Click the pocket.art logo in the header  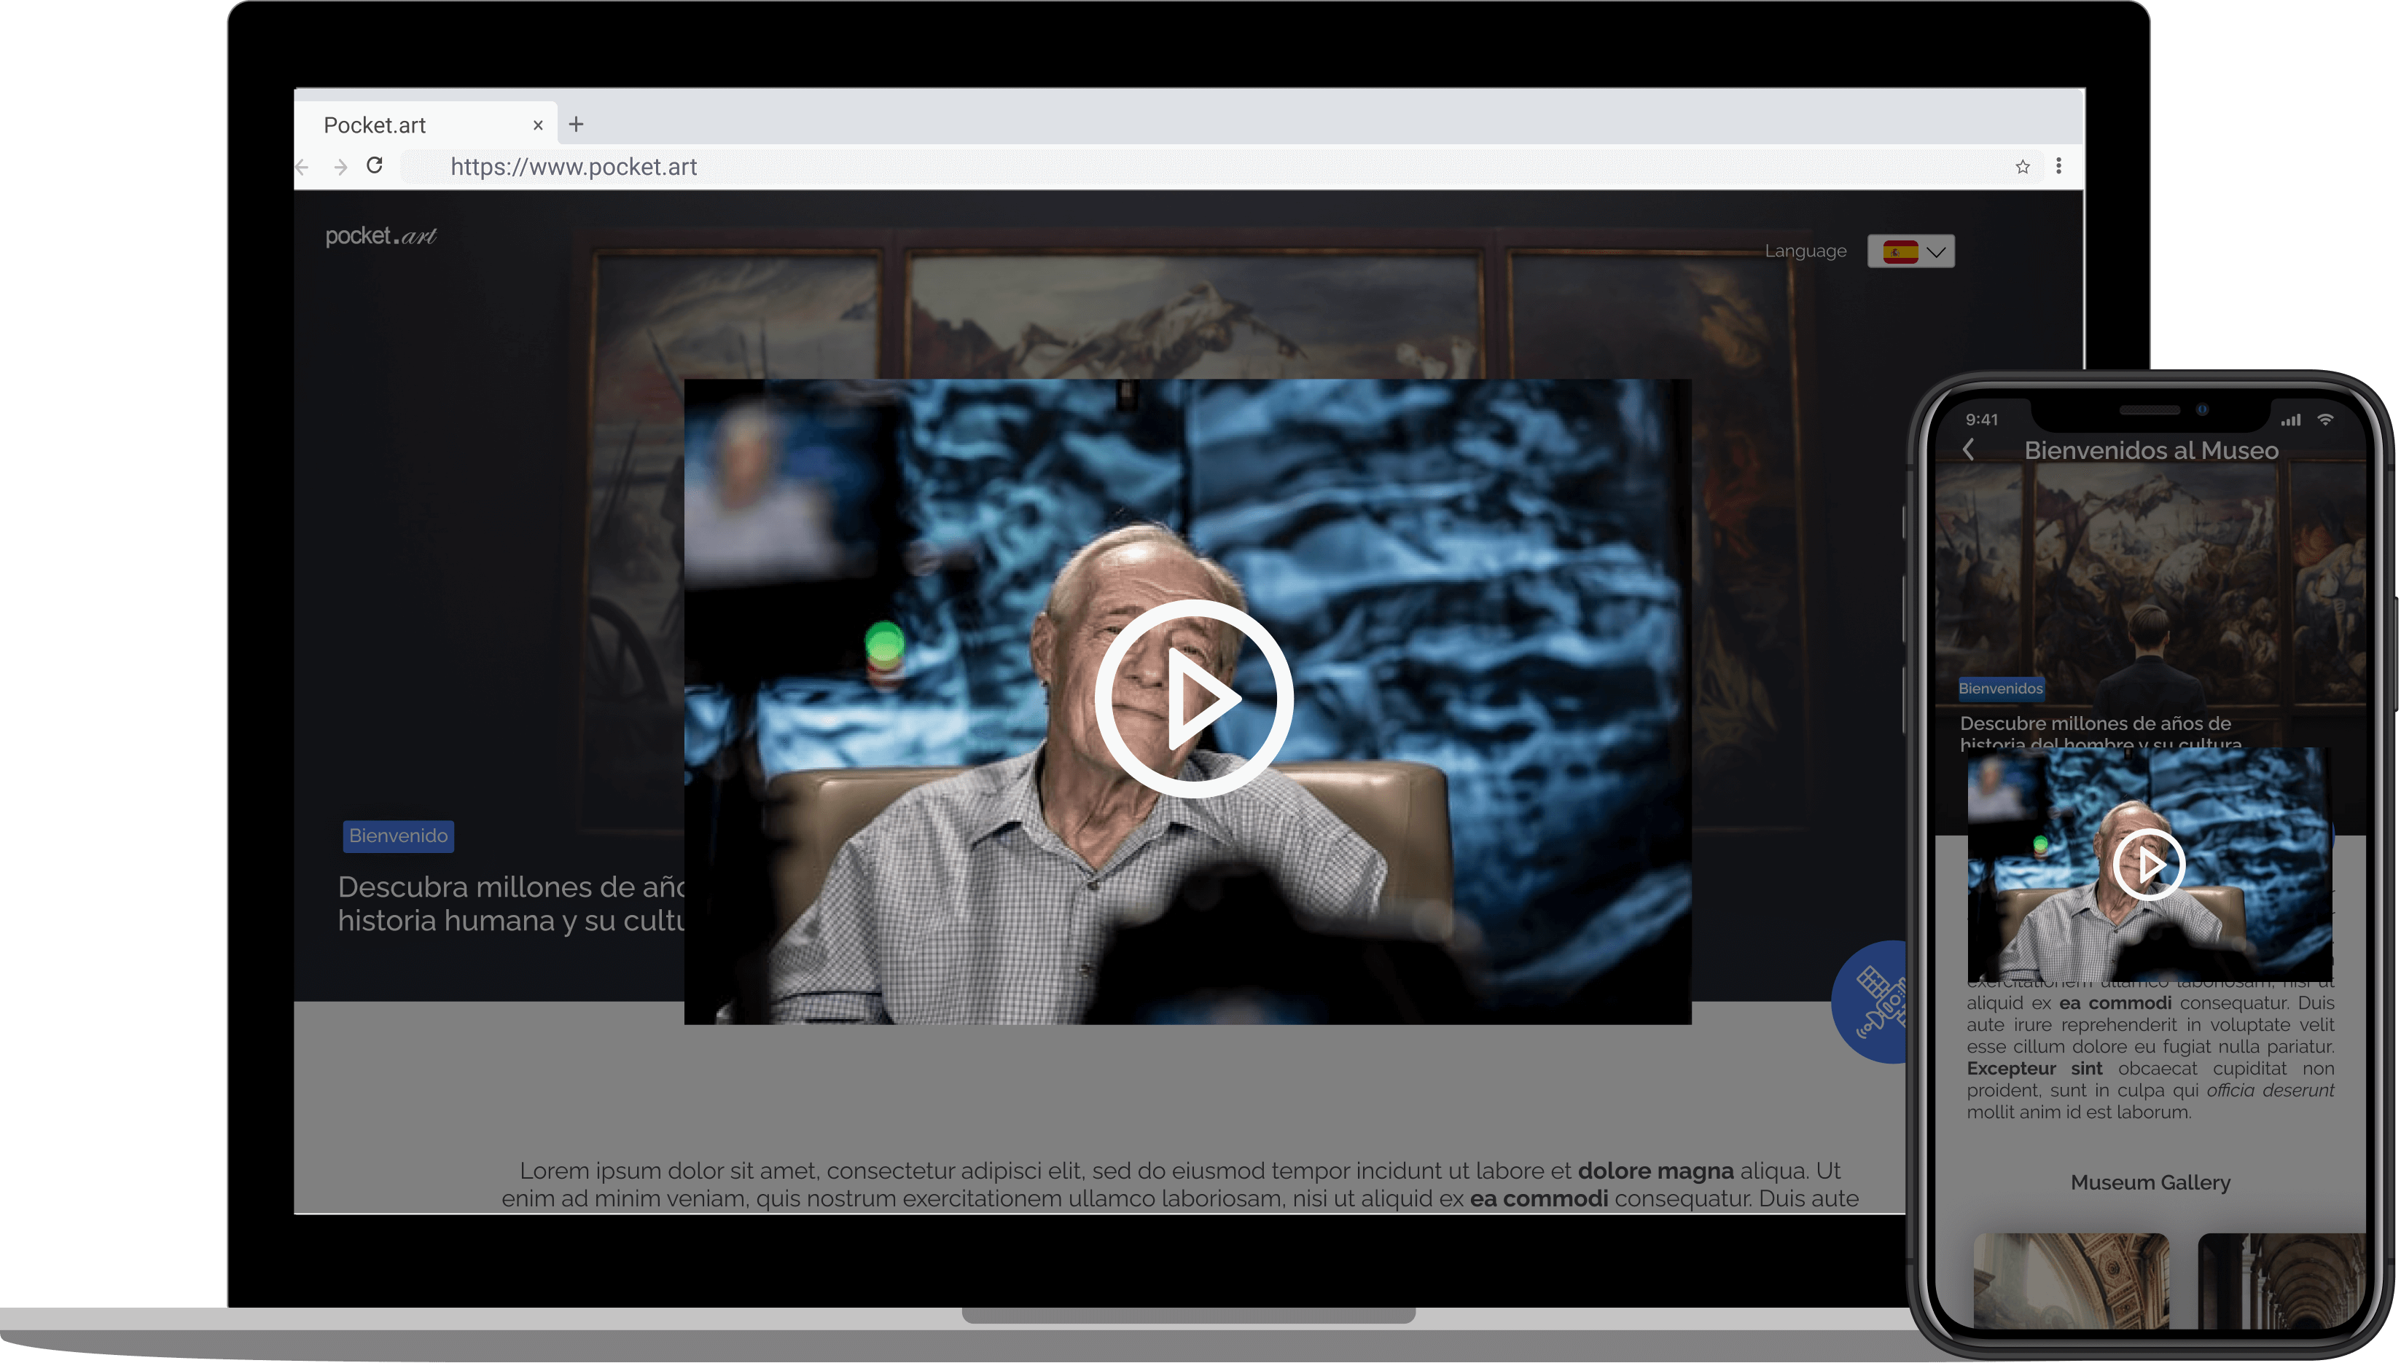pyautogui.click(x=381, y=236)
